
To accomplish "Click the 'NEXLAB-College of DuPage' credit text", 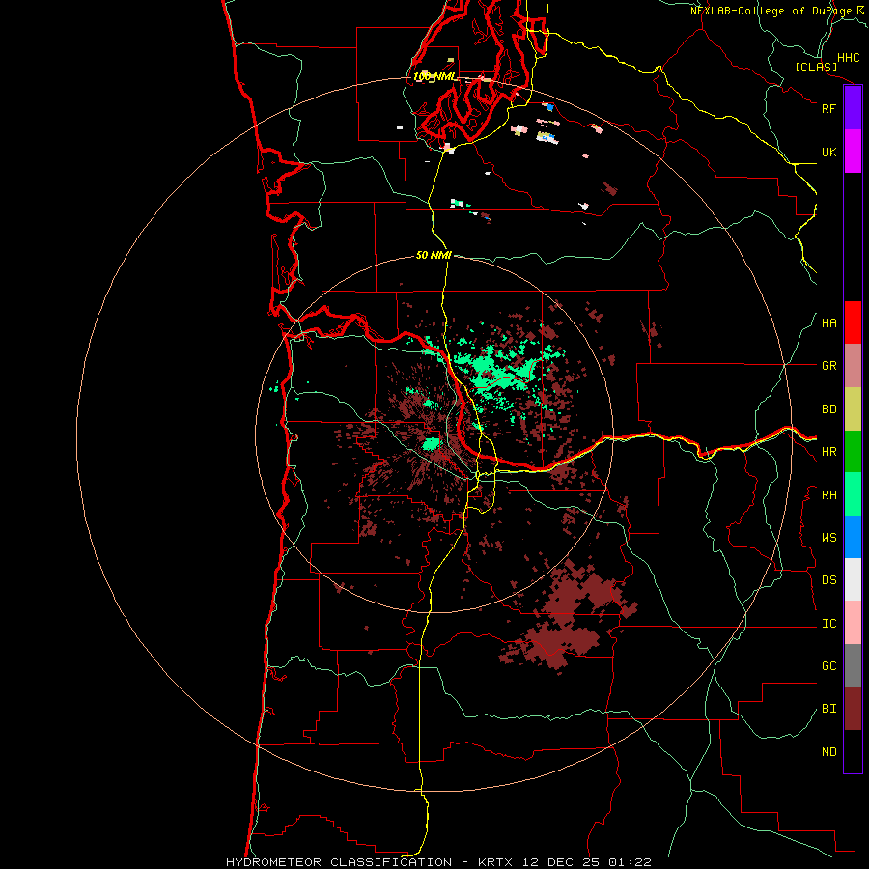I will click(771, 11).
